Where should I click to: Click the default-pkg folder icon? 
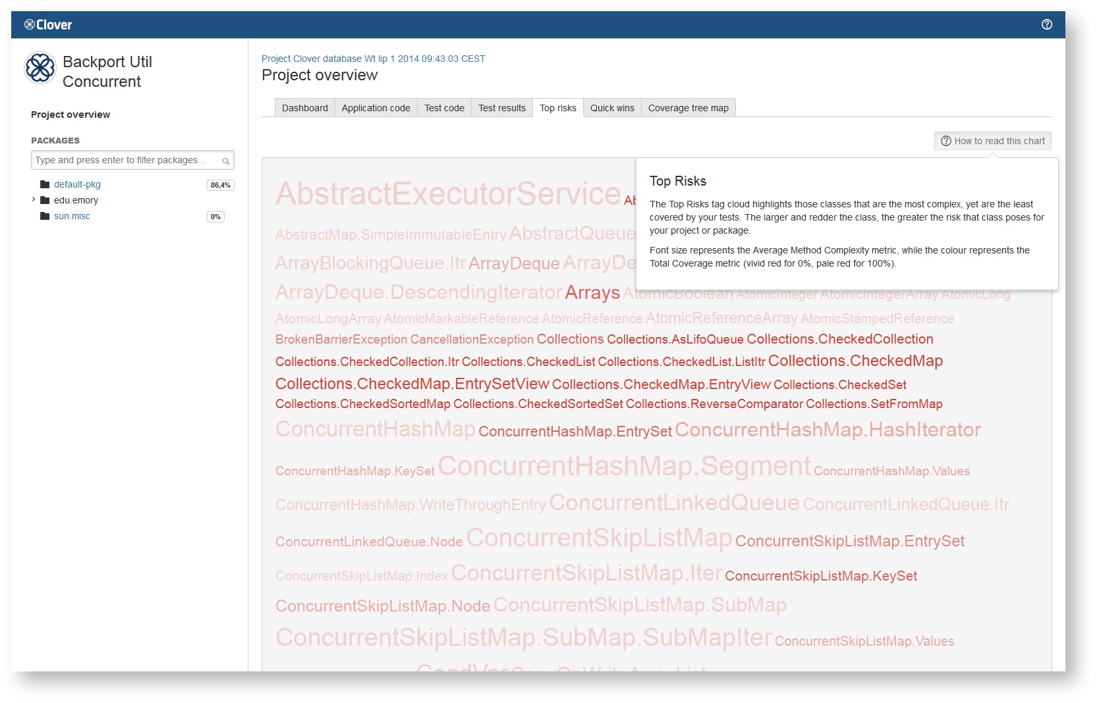(45, 184)
